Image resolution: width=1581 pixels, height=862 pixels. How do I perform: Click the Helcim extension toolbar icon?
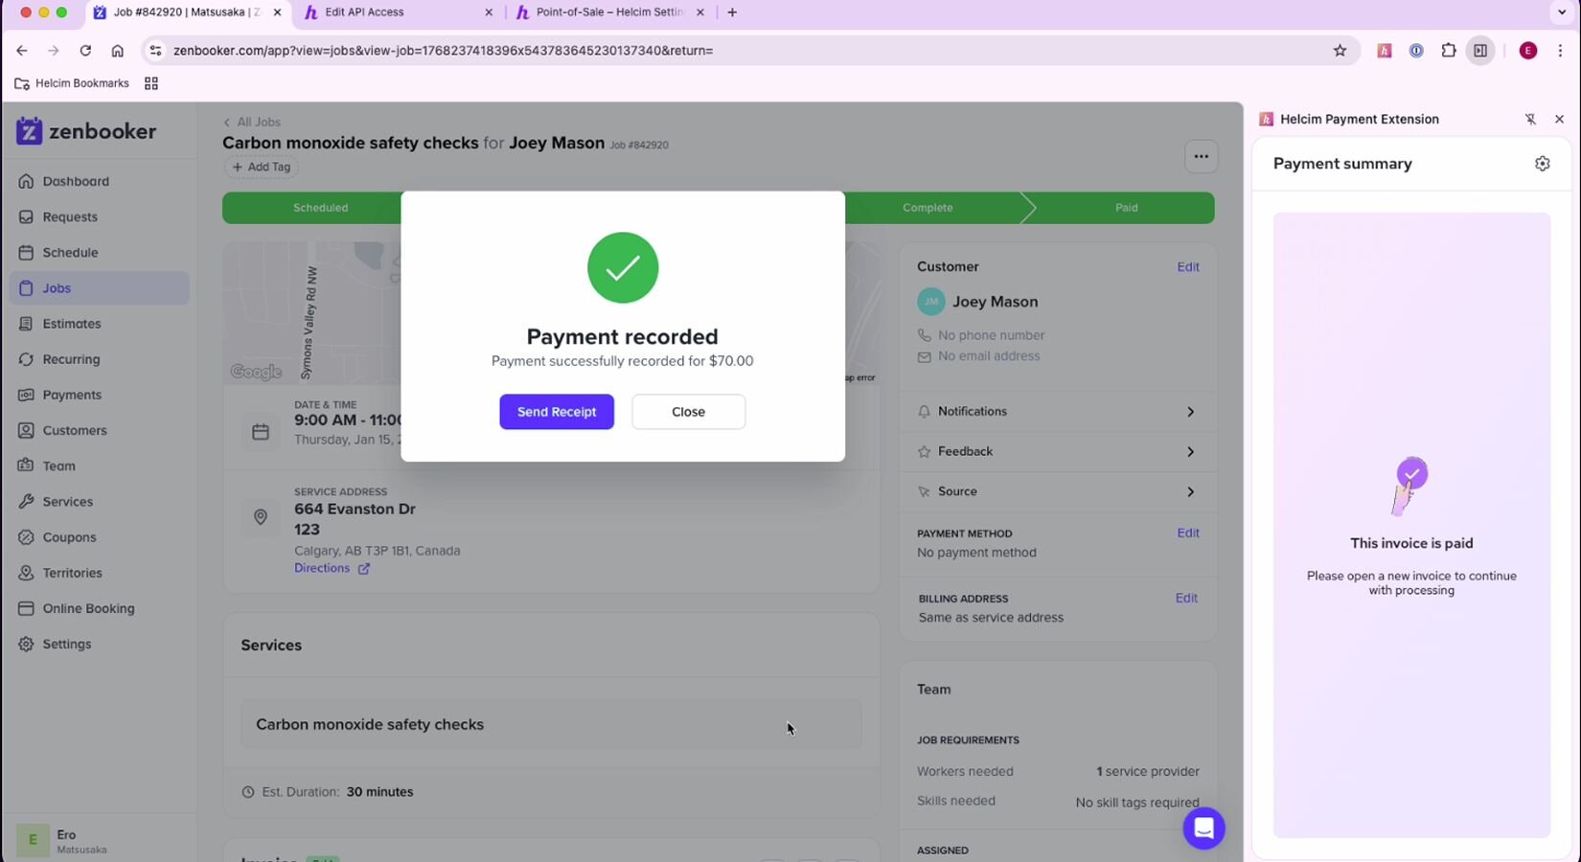(x=1384, y=51)
